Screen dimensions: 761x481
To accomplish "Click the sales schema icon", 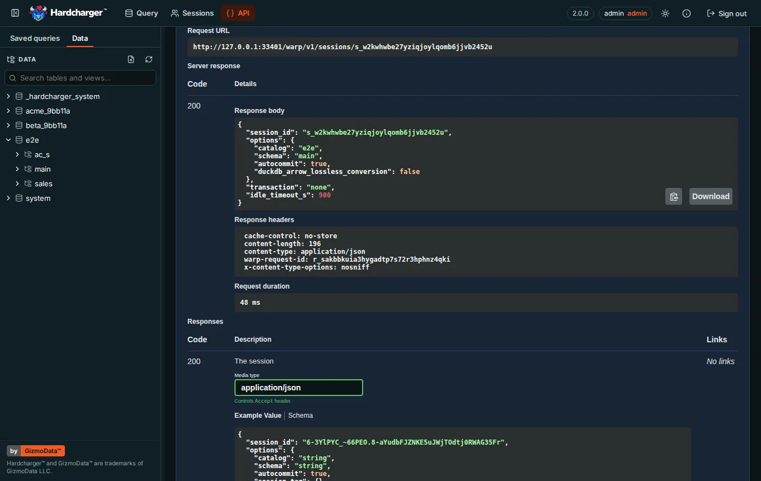I will point(28,183).
